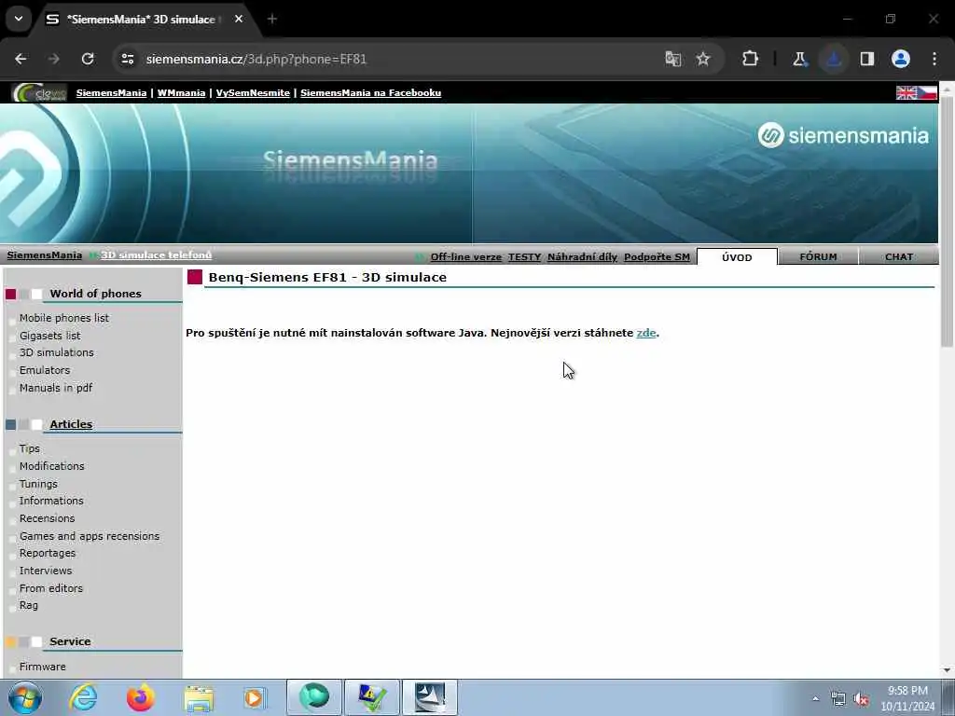This screenshot has height=716, width=955.
Task: Launch Internet Explorer from taskbar
Action: [83, 697]
